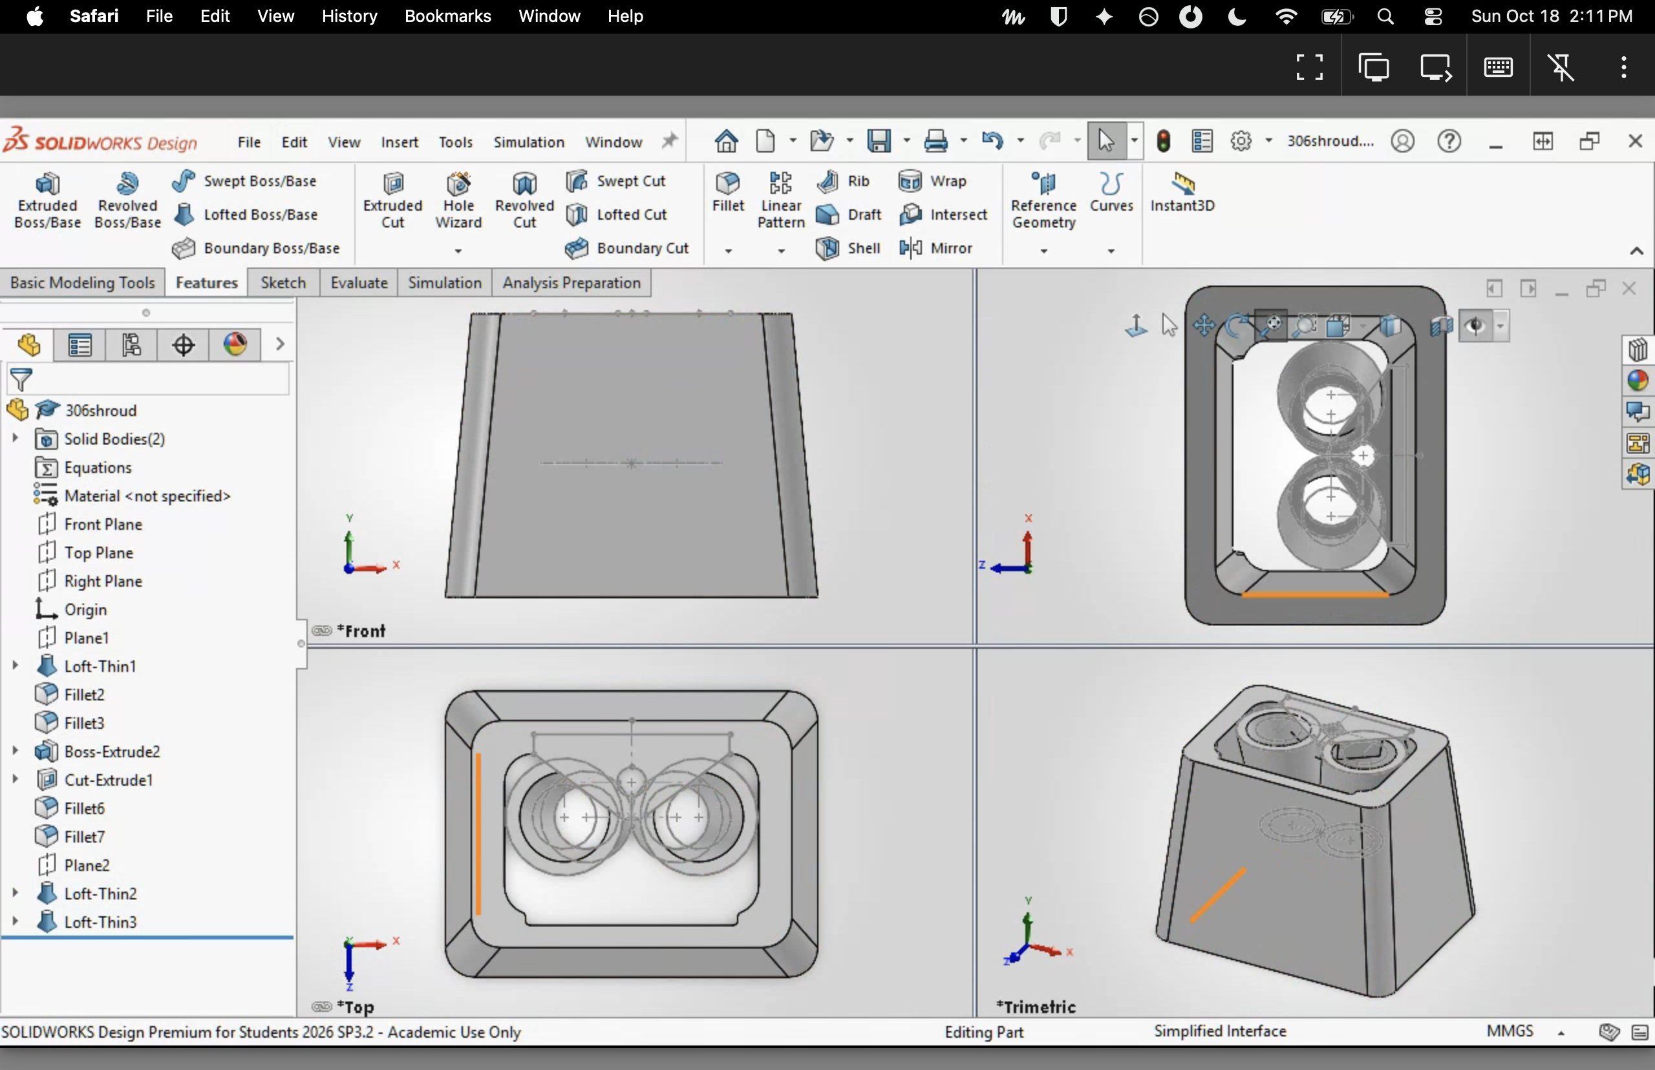Open the Tools menu
Screen dimensions: 1655x1070
455,142
